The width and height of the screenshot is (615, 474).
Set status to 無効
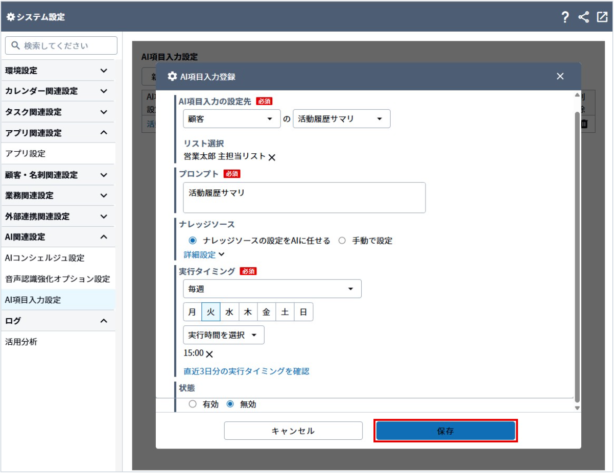[x=230, y=404]
